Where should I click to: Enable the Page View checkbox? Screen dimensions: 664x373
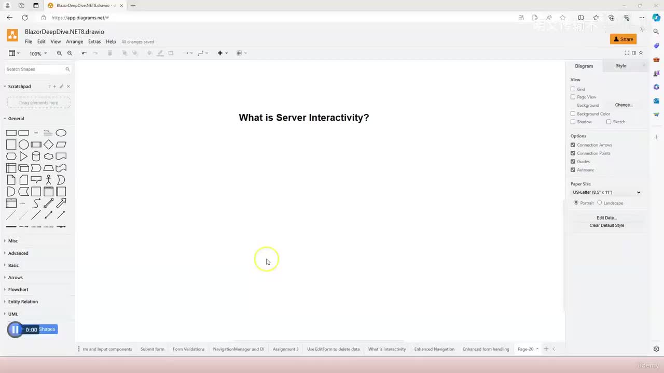[x=573, y=97]
